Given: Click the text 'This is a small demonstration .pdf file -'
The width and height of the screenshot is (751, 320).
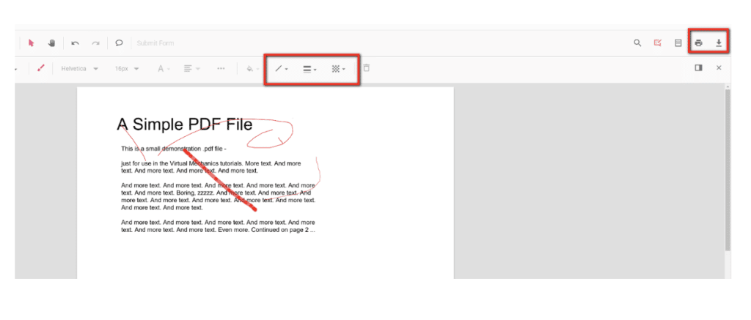Looking at the screenshot, I should tap(173, 149).
